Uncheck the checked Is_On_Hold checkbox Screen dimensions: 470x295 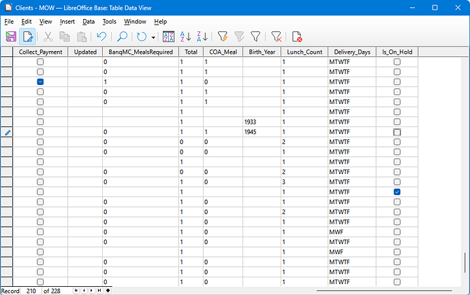tap(397, 192)
